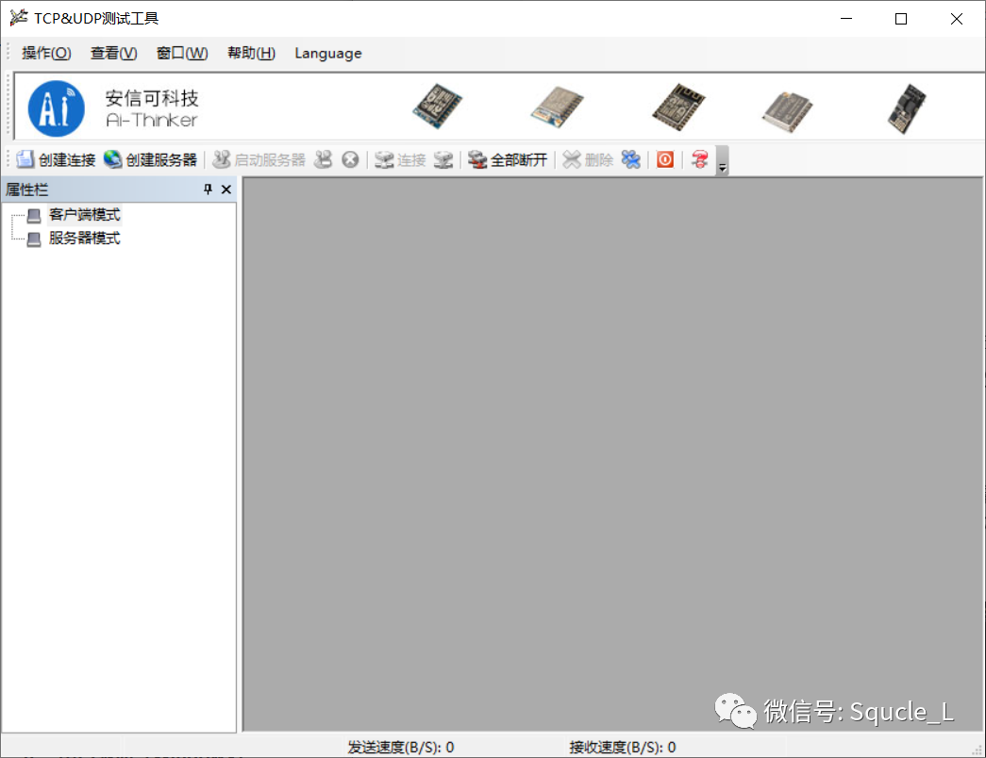Click the 属性栏 panel title

click(x=27, y=189)
